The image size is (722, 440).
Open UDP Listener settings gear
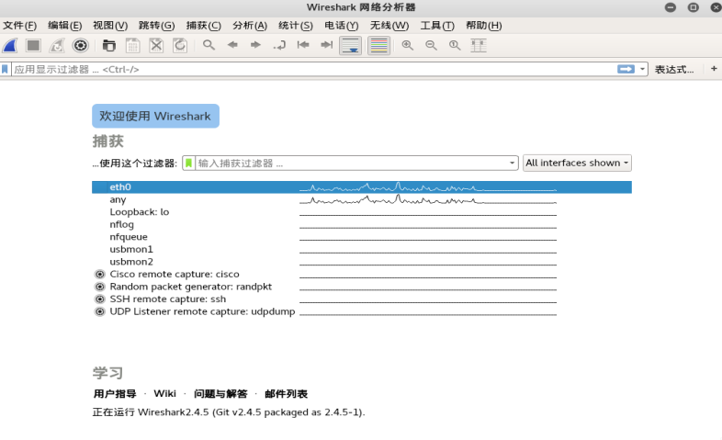pyautogui.click(x=99, y=311)
